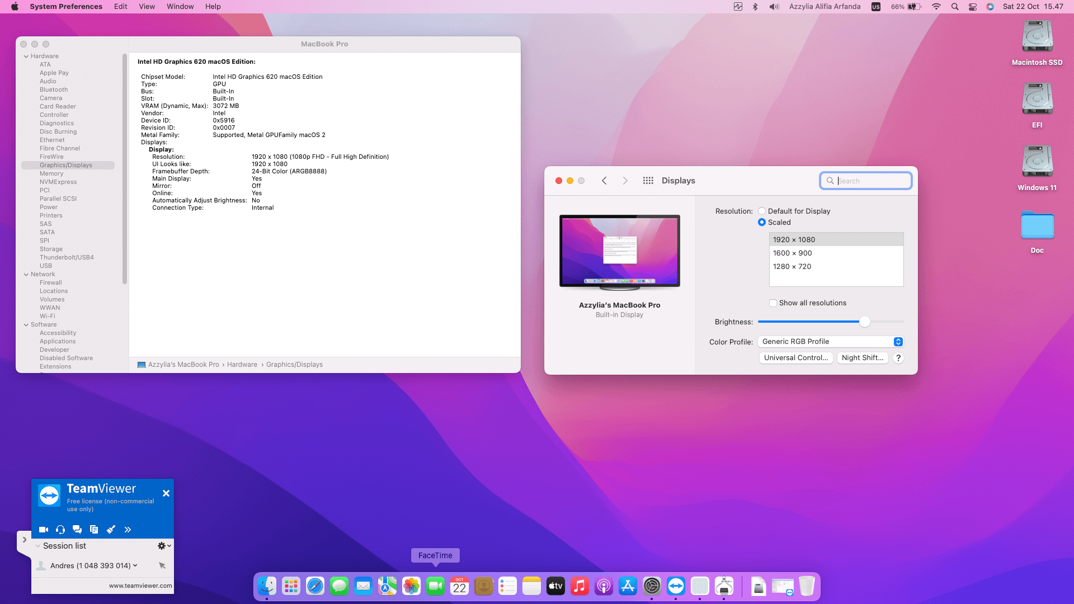Open System Preferences from the Dock
The height and width of the screenshot is (604, 1074).
pyautogui.click(x=652, y=586)
